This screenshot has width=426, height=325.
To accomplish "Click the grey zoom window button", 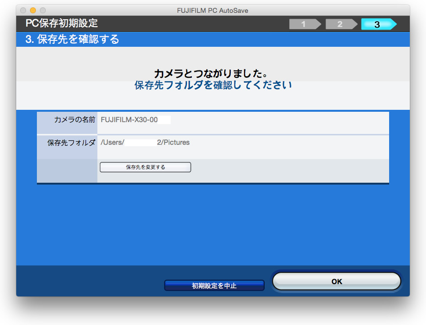I will 43,10.
